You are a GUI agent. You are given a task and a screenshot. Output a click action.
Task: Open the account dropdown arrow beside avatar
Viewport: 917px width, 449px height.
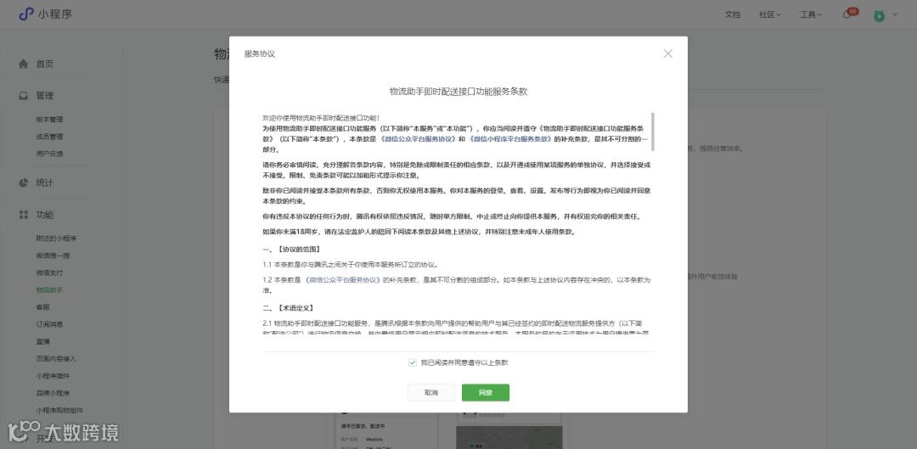point(895,14)
